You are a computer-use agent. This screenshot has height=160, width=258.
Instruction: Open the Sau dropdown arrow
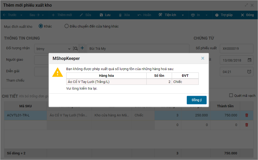[43, 15]
